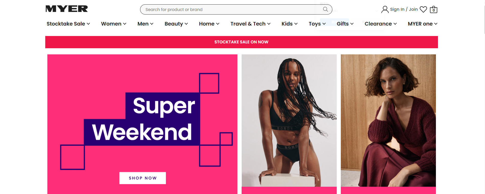Expand the MYER one menu chevron
This screenshot has width=485, height=194.
(436, 24)
